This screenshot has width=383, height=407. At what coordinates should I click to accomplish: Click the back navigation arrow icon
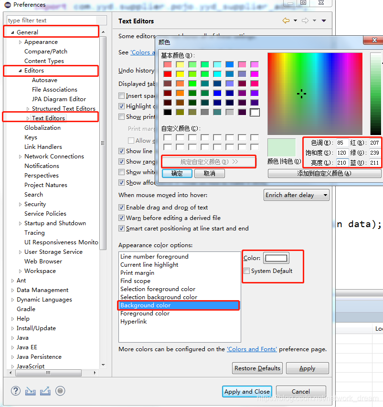(286, 21)
